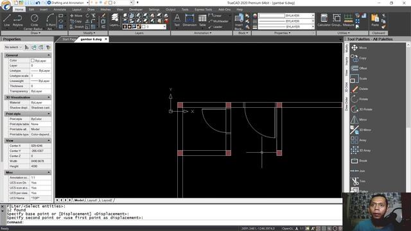The image size is (411, 231).
Task: Click the Multileader button
Action: pyautogui.click(x=218, y=21)
